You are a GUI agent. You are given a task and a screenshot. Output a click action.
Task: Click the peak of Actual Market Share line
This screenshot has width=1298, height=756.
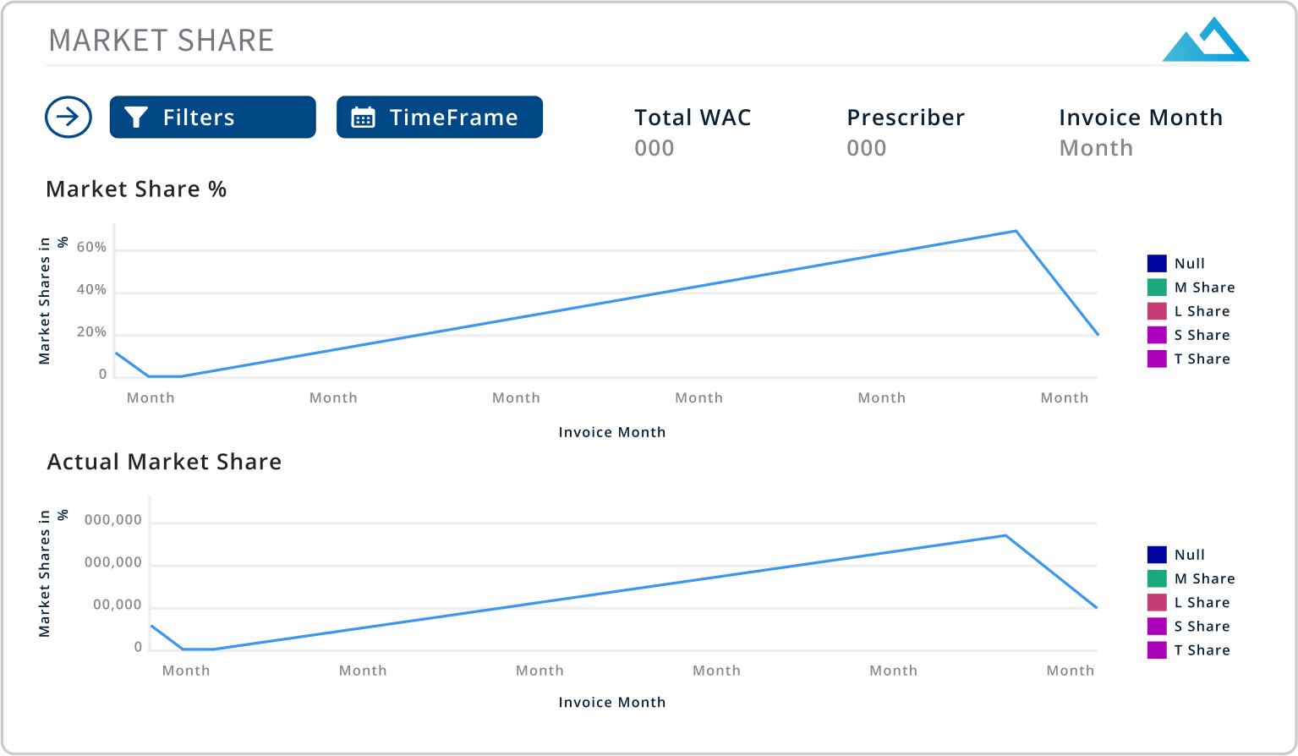[1005, 535]
